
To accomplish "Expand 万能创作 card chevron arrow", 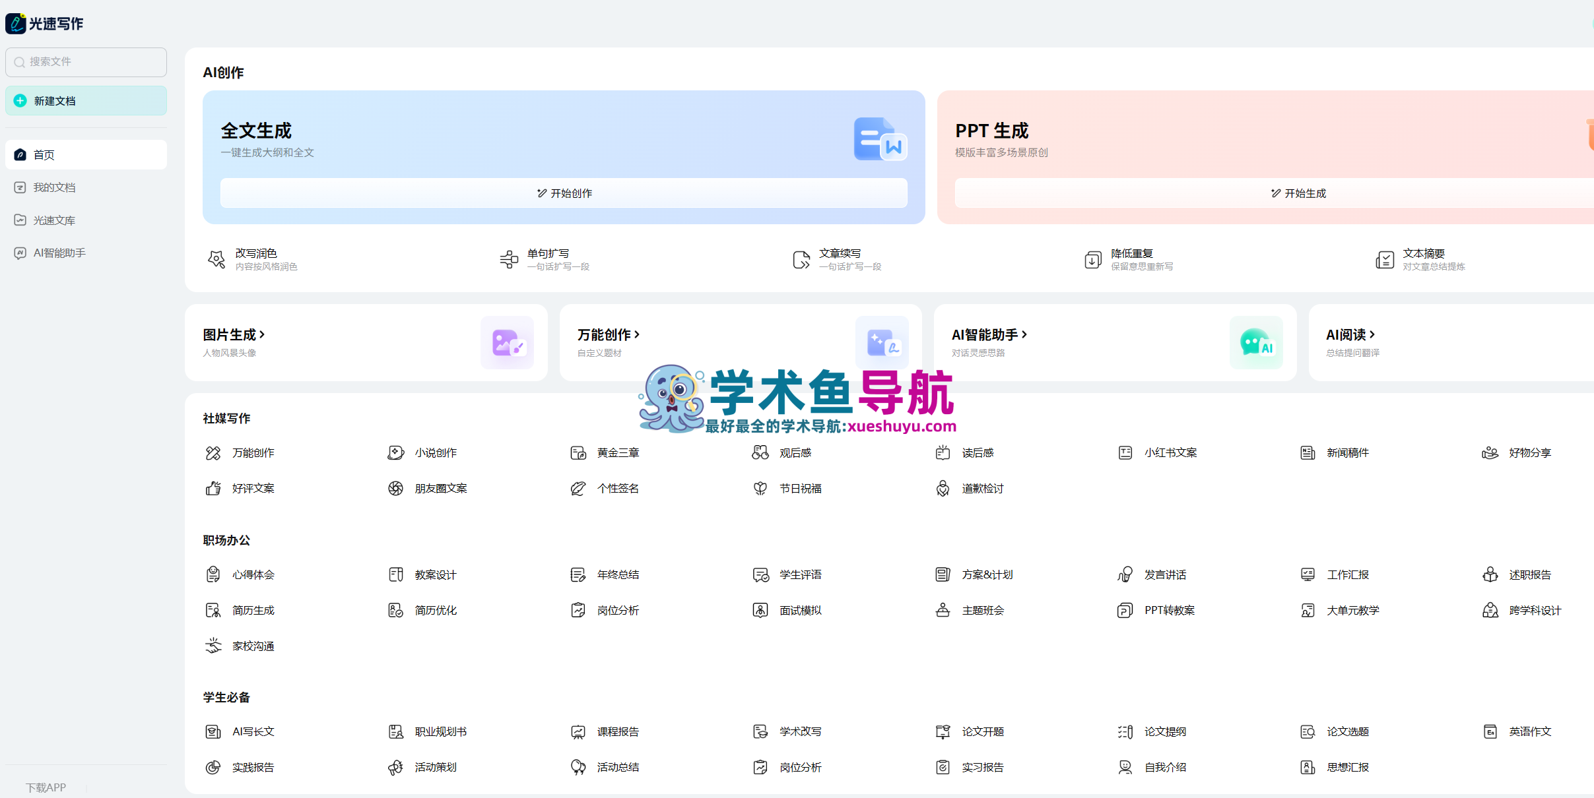I will point(637,334).
